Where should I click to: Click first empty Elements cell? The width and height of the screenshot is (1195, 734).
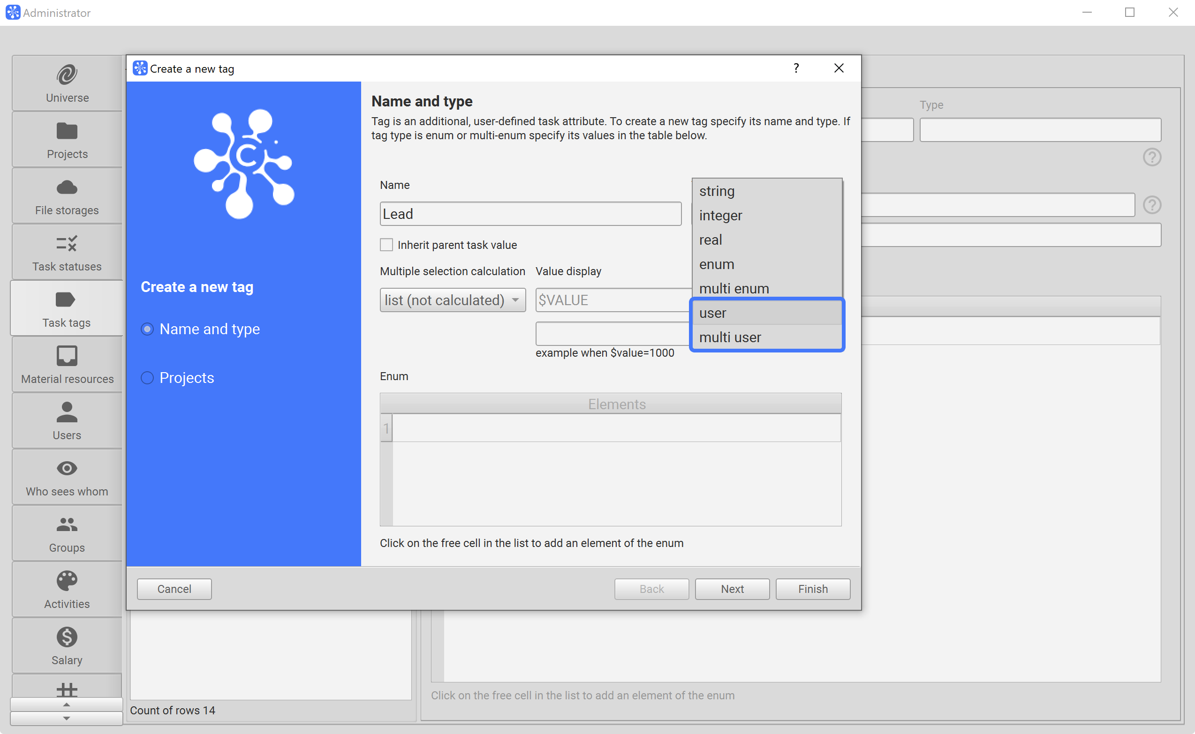(616, 428)
